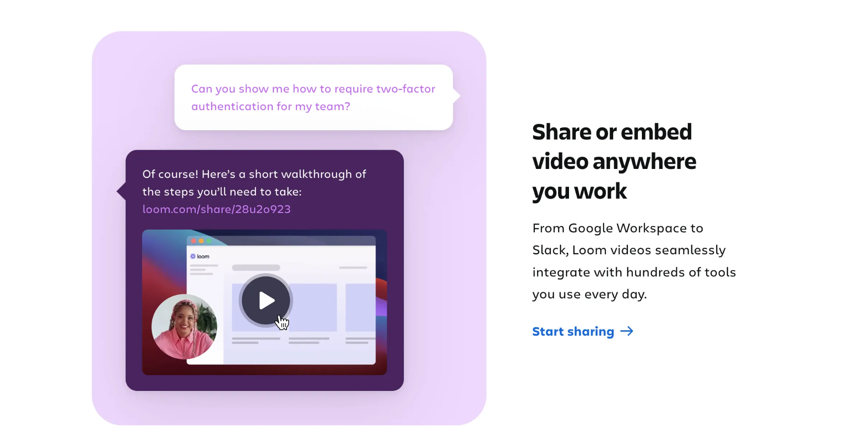Click the play button on the video
The height and width of the screenshot is (448, 860).
pos(266,300)
